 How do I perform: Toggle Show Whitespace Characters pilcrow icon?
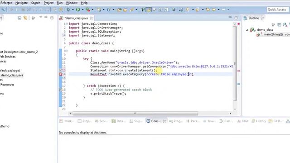166,10
